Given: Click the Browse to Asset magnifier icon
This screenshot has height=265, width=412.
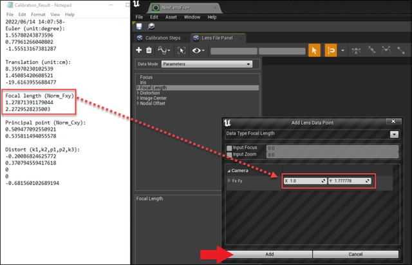Looking at the screenshot, I should (x=151, y=26).
